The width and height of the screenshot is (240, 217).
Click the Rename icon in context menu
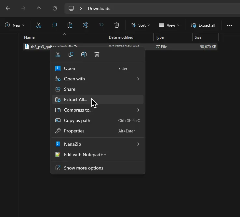pyautogui.click(x=84, y=54)
